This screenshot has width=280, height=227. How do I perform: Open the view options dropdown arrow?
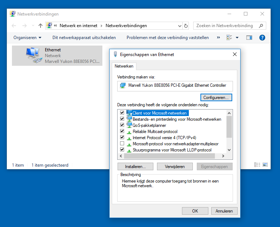237,38
